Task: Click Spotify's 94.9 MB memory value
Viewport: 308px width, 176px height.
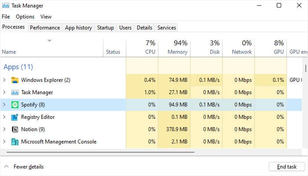Action: [178, 105]
